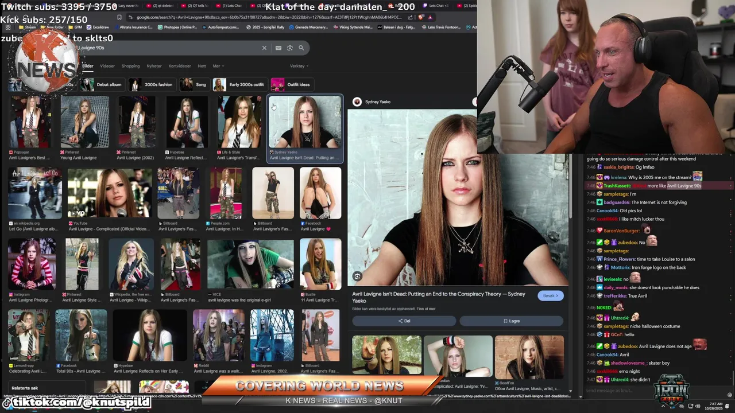The height and width of the screenshot is (413, 735).
Task: Click the Lens search icon on preview image
Action: [x=357, y=276]
